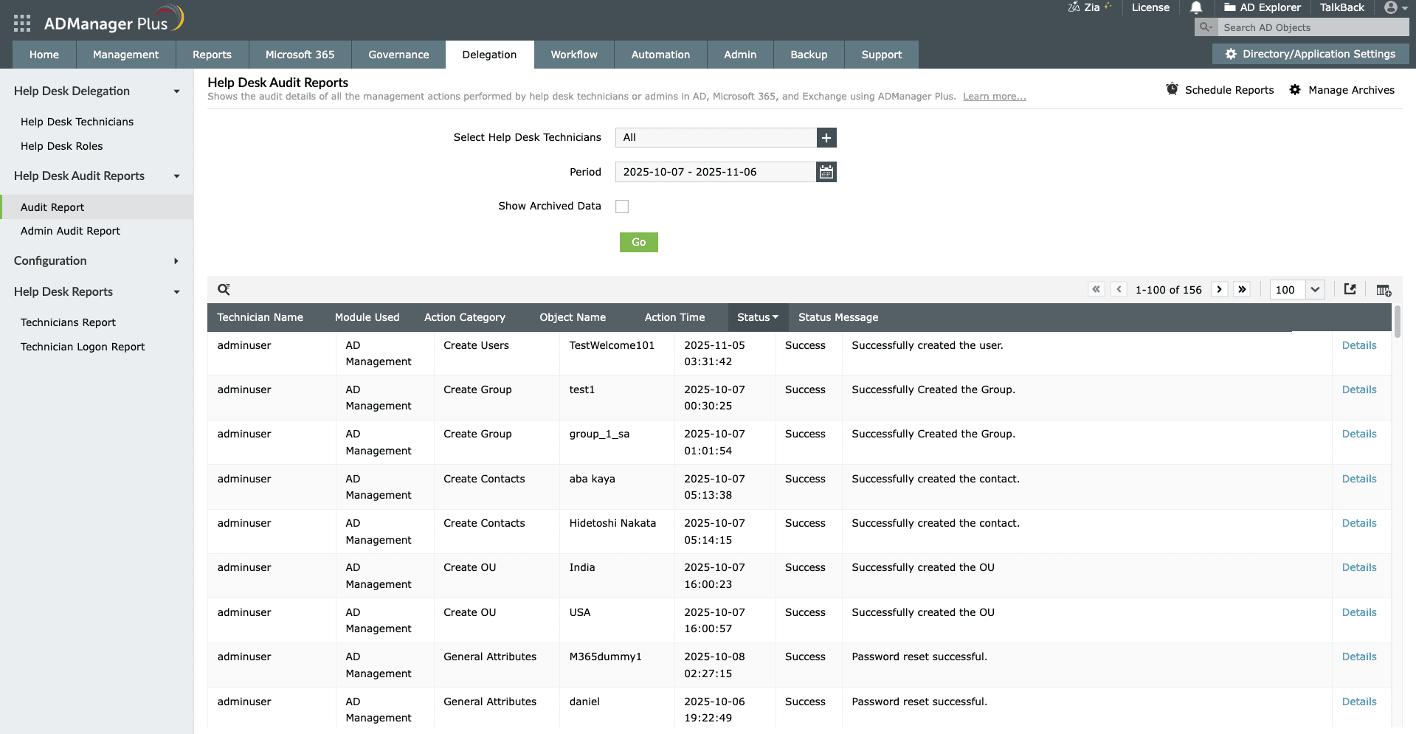Screen dimensions: 1416x734
Task: Open Manage Archives
Action: click(1341, 90)
